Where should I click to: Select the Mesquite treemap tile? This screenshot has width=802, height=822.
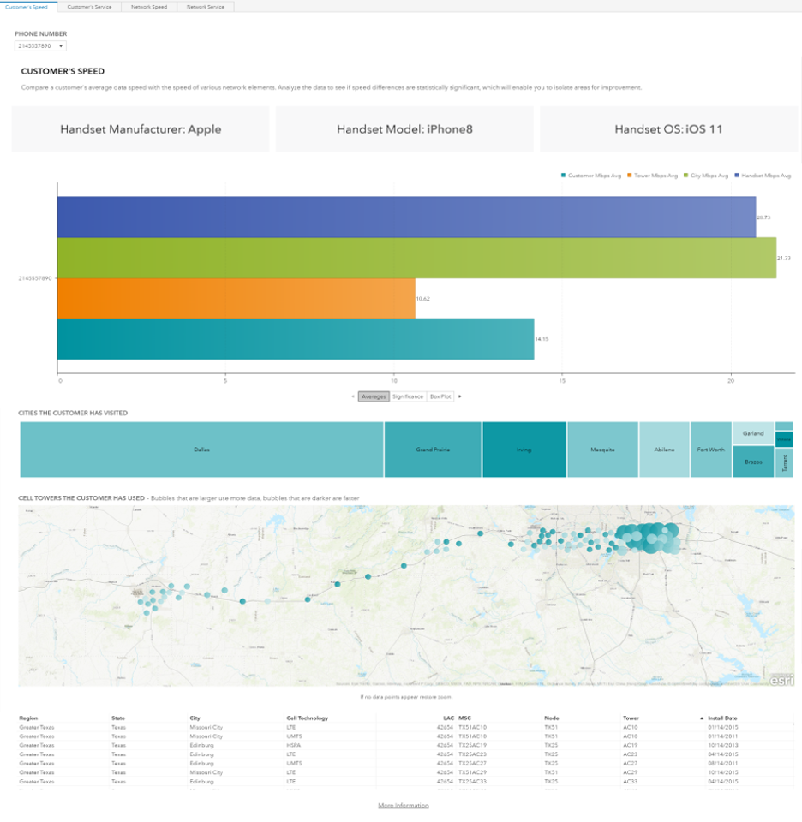(x=602, y=450)
